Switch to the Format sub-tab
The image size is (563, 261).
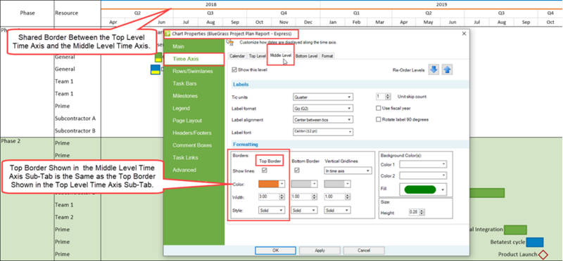tap(327, 56)
